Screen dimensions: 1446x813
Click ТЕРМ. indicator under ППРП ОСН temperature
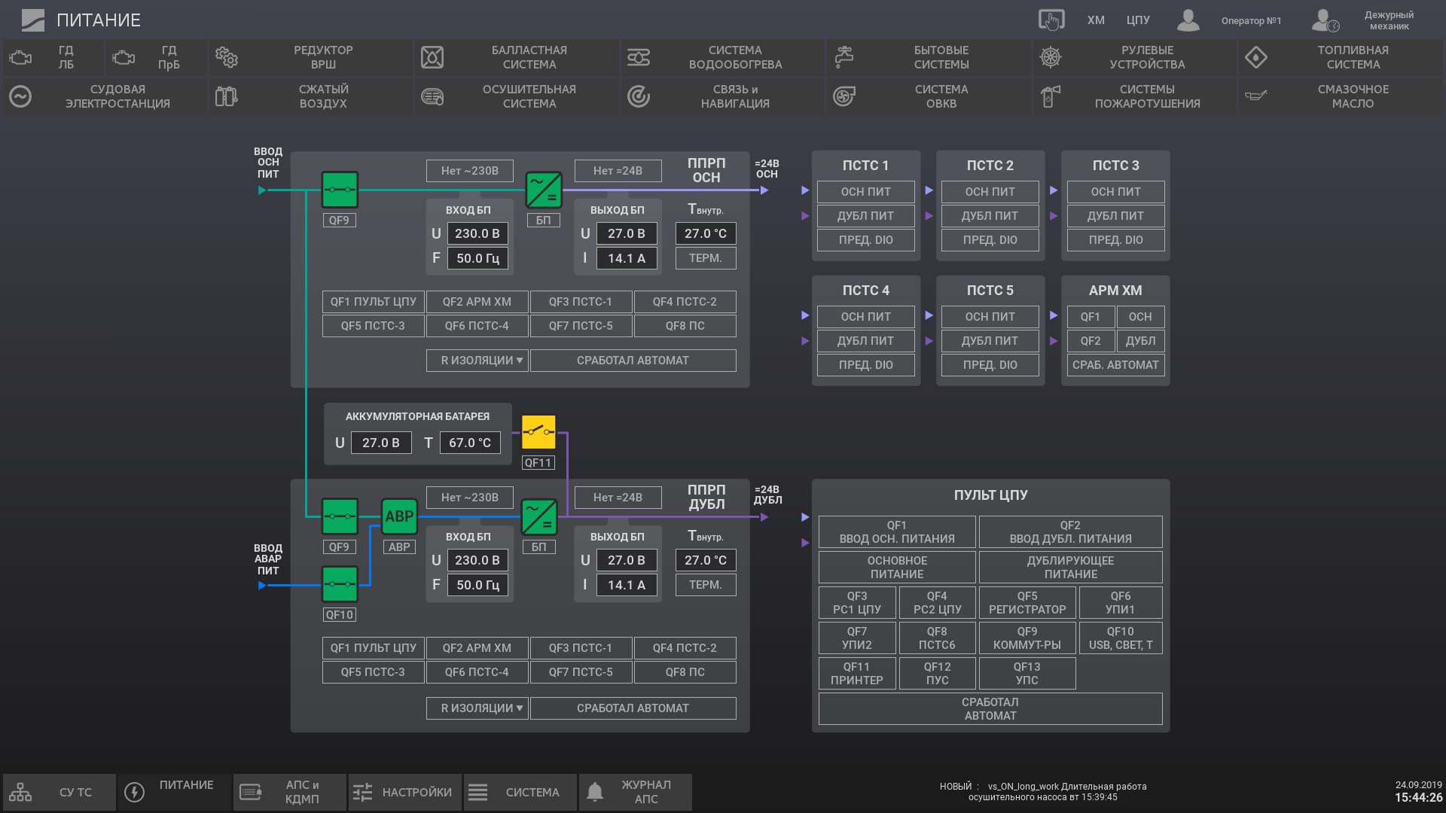click(x=705, y=258)
